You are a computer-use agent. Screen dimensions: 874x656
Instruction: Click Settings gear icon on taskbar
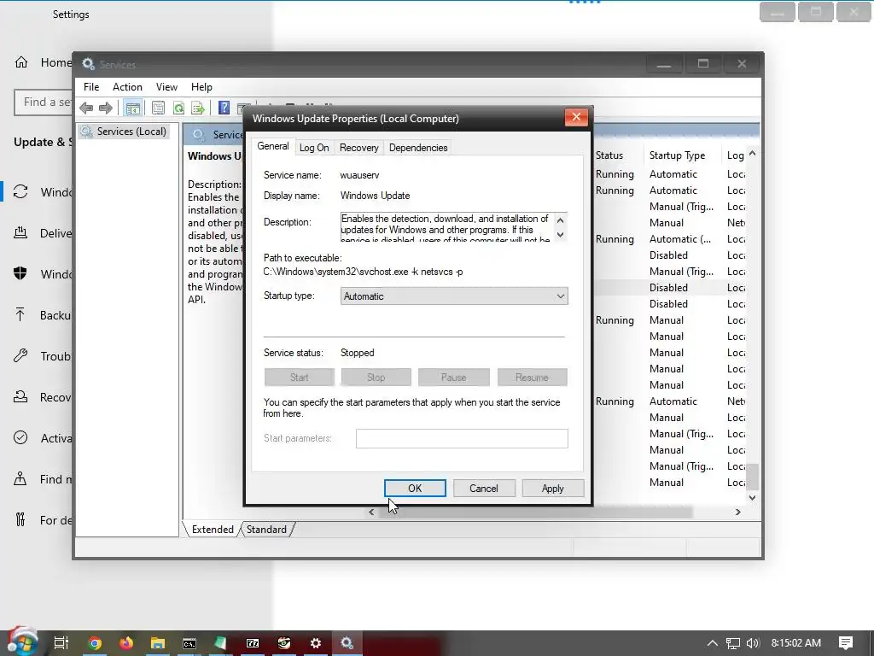pos(316,643)
